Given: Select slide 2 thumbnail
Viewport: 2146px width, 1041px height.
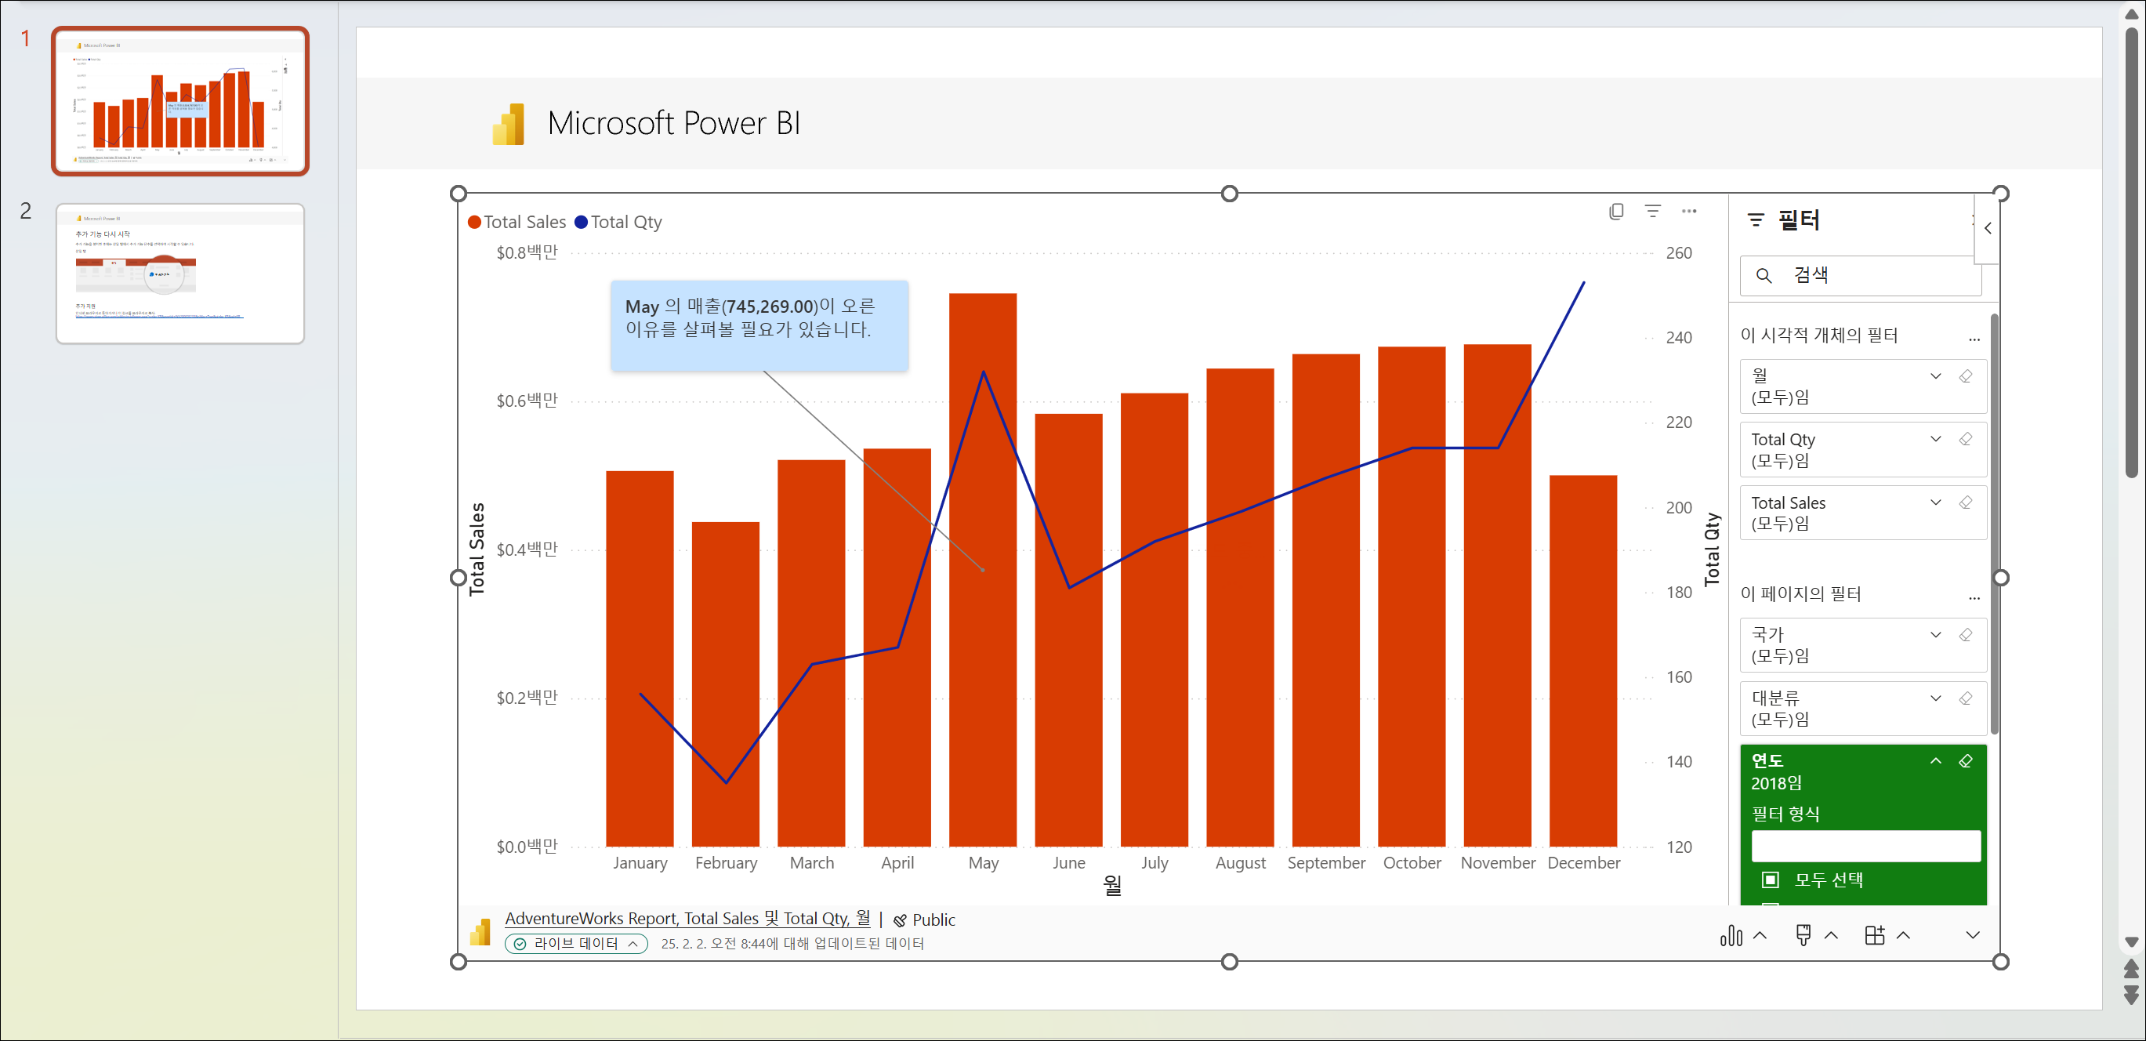Looking at the screenshot, I should (180, 274).
